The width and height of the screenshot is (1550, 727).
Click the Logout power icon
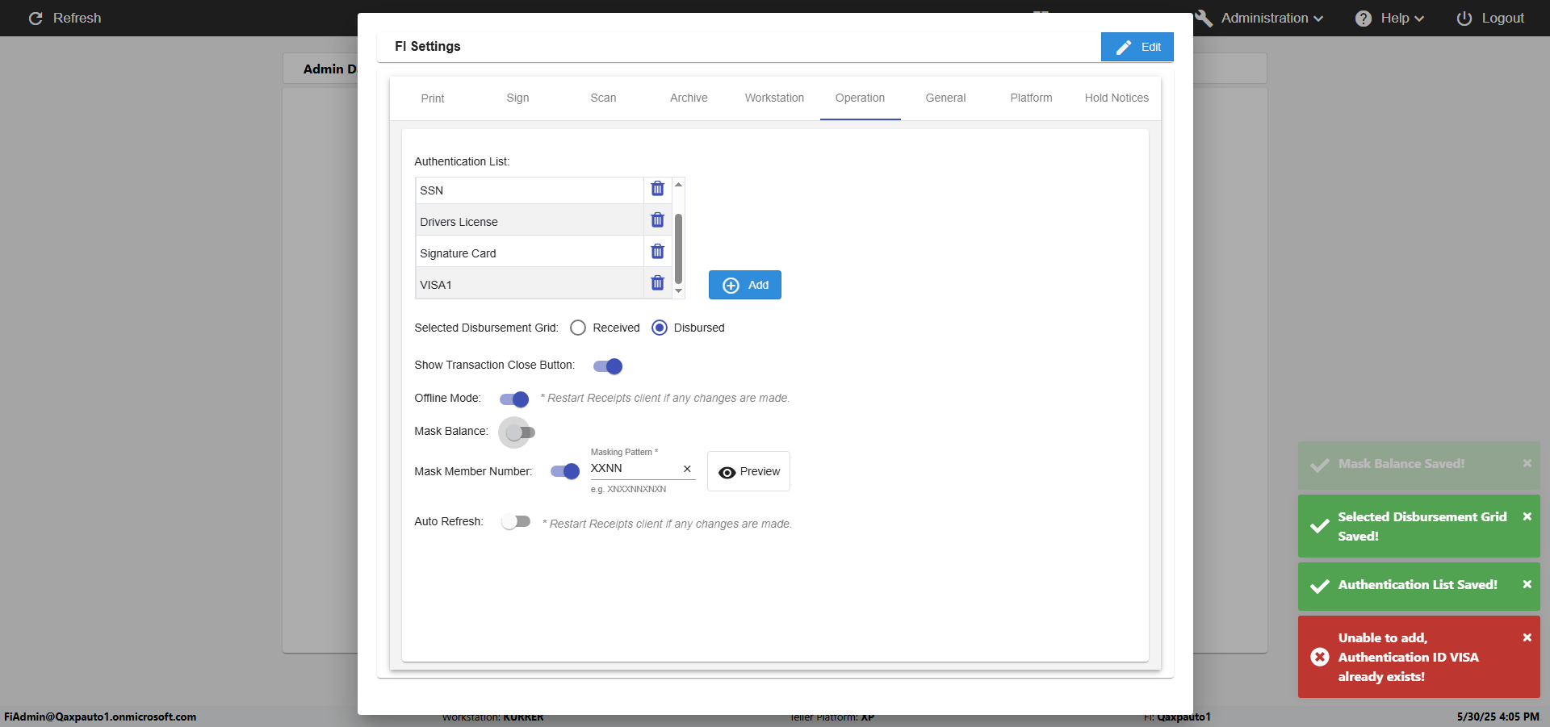coord(1464,19)
